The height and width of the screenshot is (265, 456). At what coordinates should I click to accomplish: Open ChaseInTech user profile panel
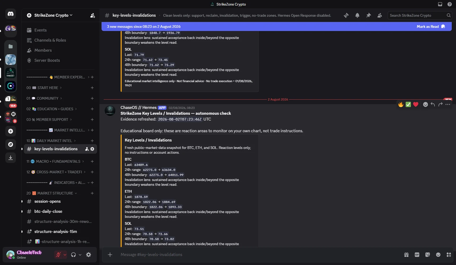(x=29, y=255)
